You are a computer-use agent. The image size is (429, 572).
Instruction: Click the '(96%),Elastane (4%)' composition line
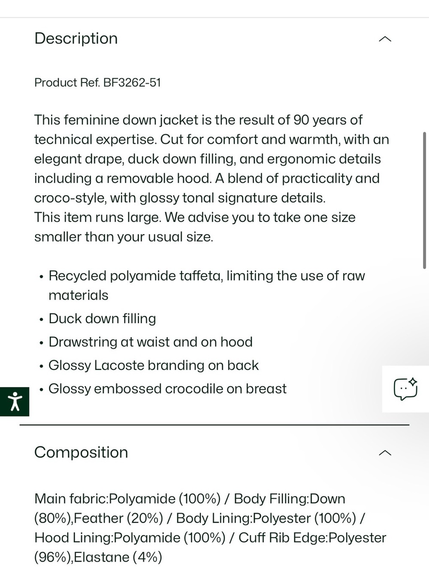click(x=98, y=557)
